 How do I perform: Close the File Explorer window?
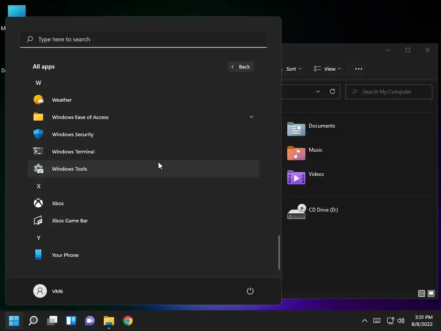(x=428, y=50)
